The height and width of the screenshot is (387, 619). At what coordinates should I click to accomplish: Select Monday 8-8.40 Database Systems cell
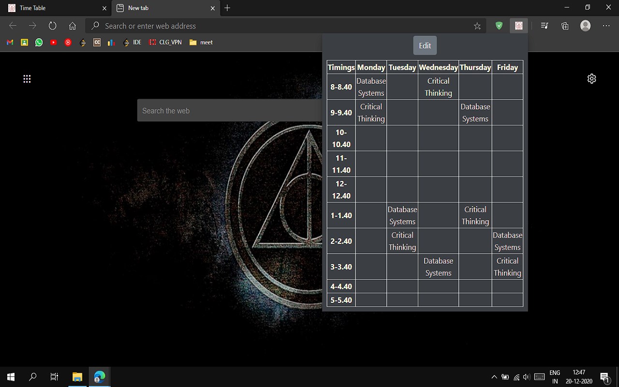click(x=371, y=87)
